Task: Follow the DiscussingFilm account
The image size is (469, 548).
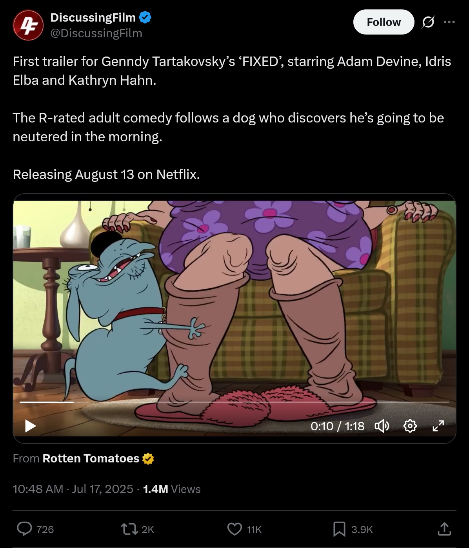Action: pos(384,22)
